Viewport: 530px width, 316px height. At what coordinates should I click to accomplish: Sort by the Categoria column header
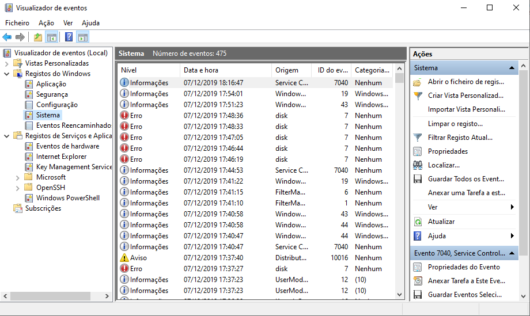[x=372, y=70]
